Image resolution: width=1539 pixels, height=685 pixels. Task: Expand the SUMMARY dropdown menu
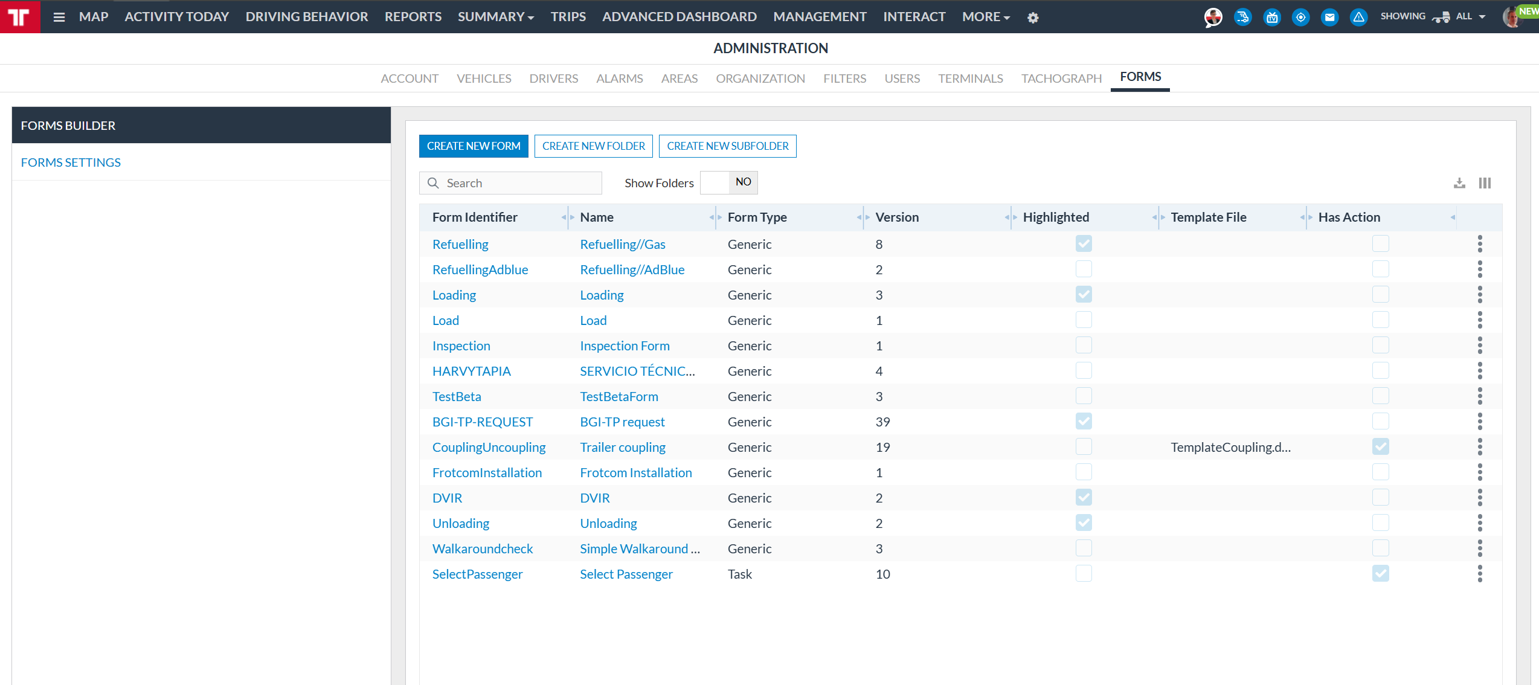tap(496, 17)
